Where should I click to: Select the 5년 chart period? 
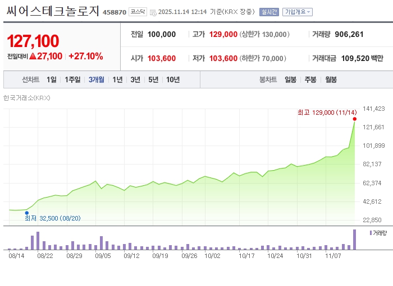153,80
